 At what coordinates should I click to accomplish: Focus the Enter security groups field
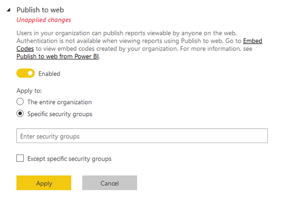(x=142, y=136)
